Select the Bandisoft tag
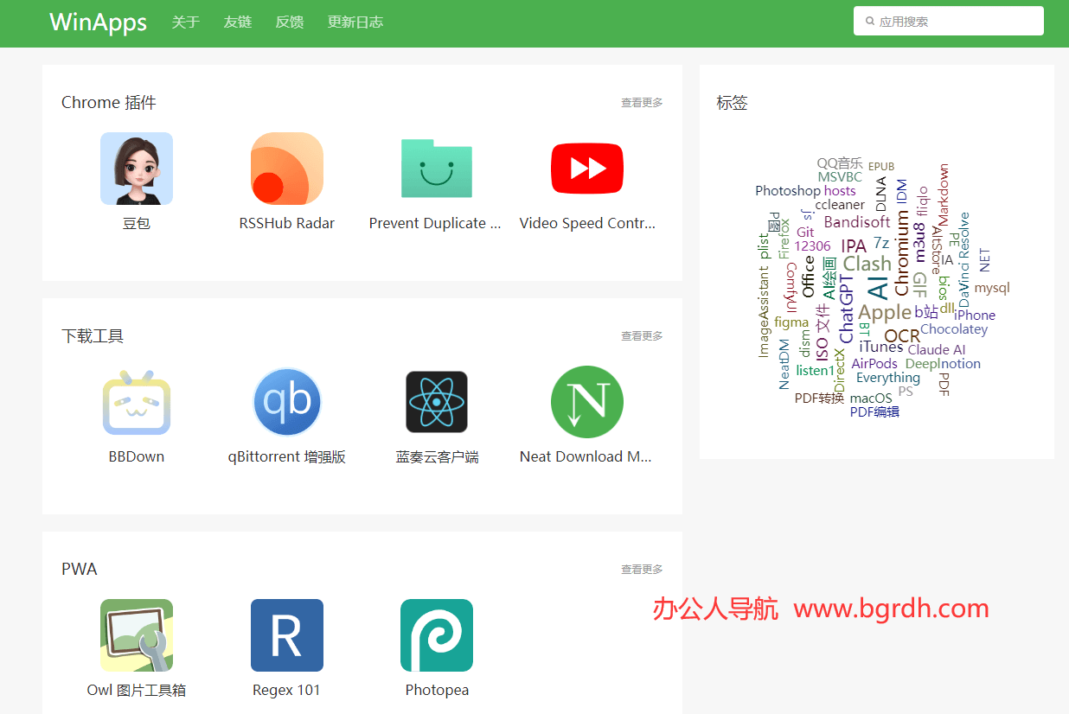The width and height of the screenshot is (1069, 714). 857,222
